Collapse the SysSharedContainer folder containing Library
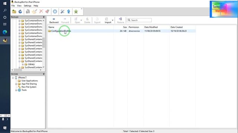 point(19,61)
